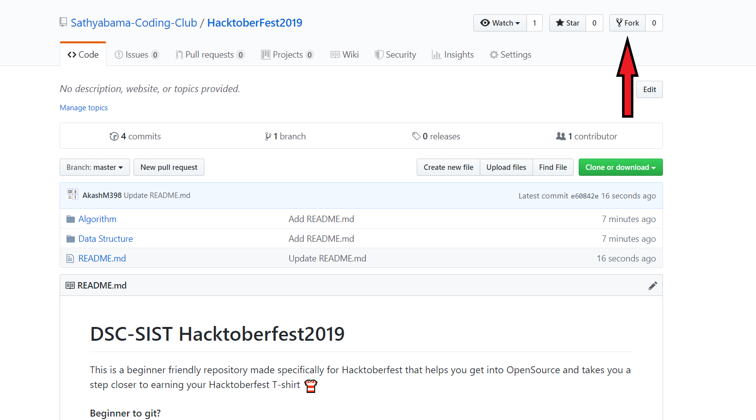
Task: Click the branch icon beside 1 branch
Action: (268, 136)
